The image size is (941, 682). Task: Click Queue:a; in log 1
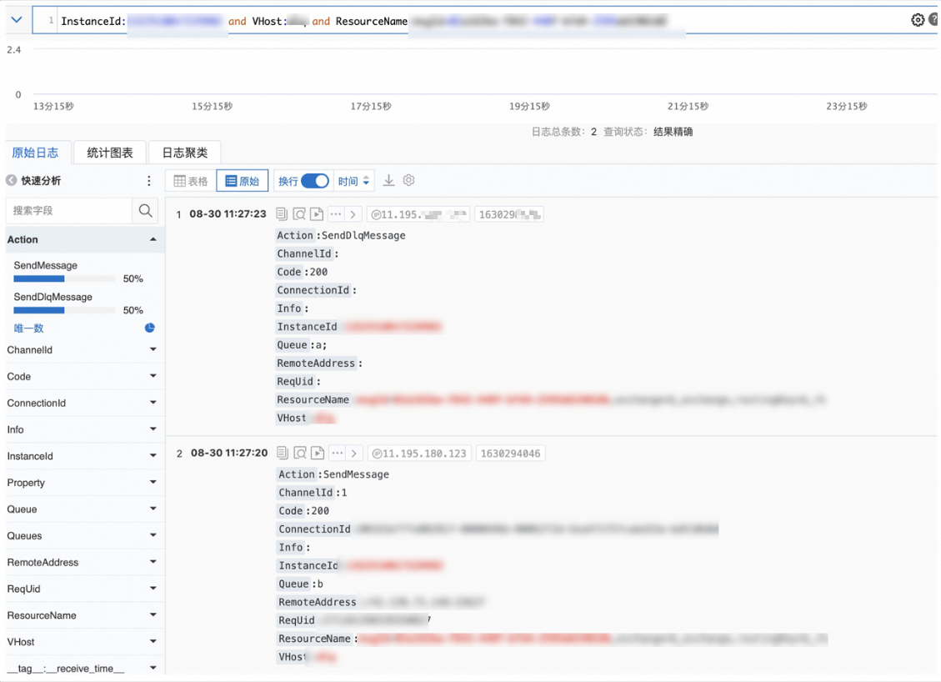(302, 344)
